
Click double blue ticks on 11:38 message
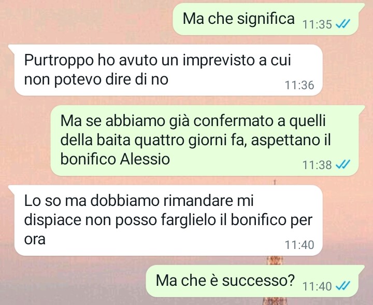coord(342,164)
